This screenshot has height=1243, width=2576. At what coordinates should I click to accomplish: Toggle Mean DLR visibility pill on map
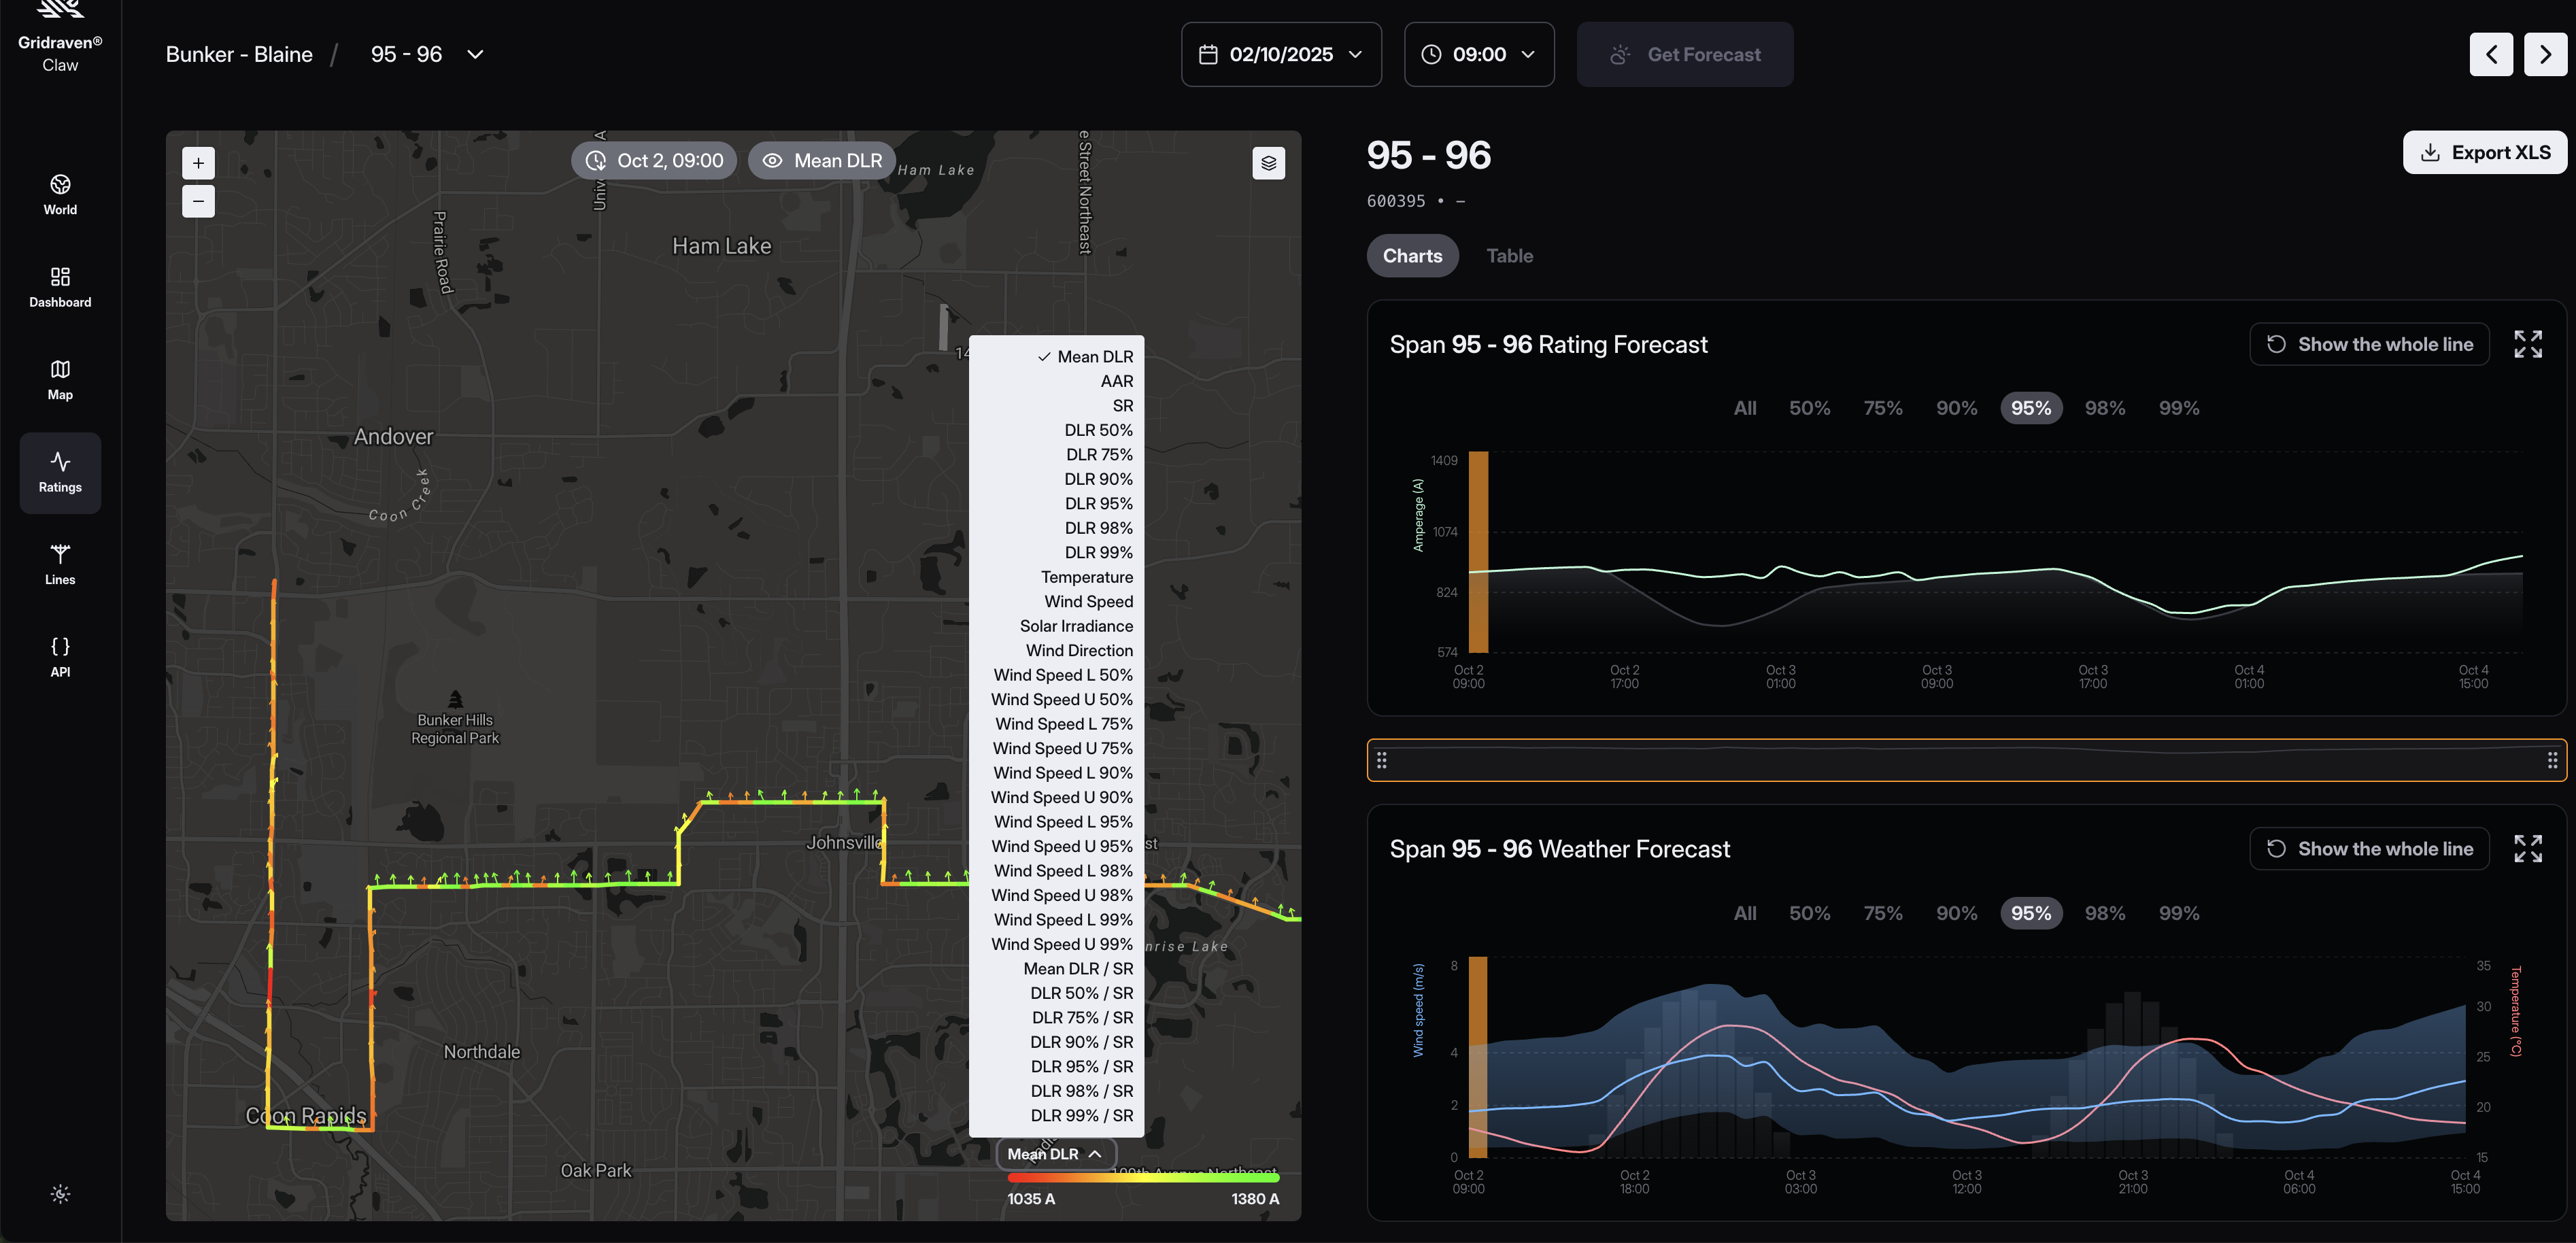click(x=822, y=161)
